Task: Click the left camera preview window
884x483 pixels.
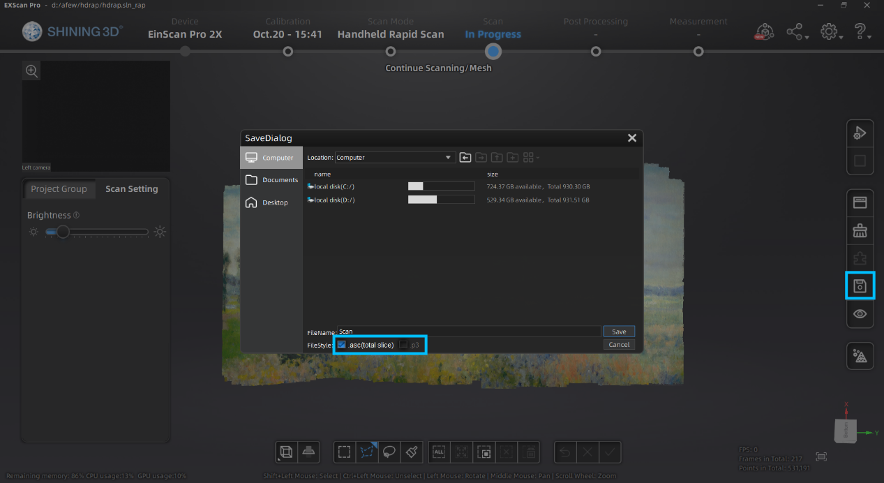Action: [x=96, y=116]
